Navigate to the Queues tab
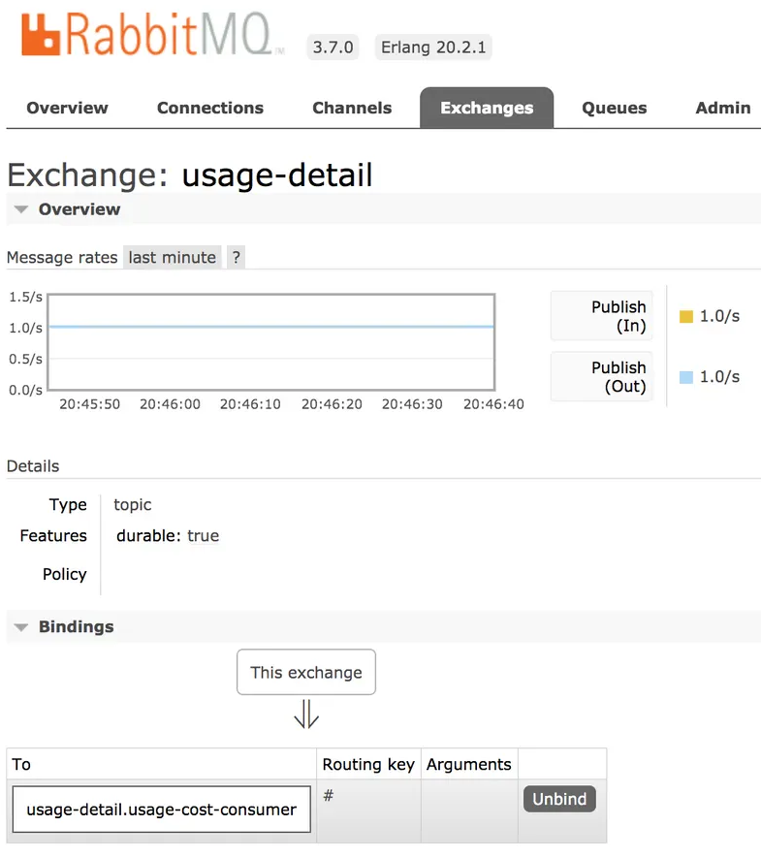Screen dimensions: 761x858 click(x=614, y=108)
